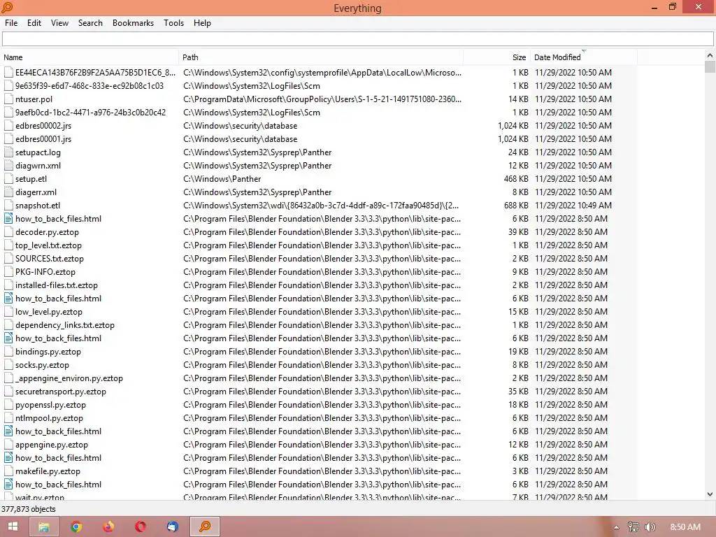This screenshot has width=716, height=537.
Task: Open the Help menu
Action: (202, 23)
